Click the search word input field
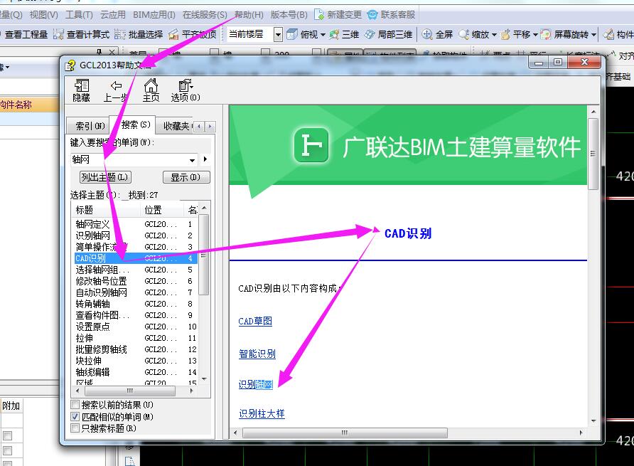Screen dimensions: 634x466 129,159
